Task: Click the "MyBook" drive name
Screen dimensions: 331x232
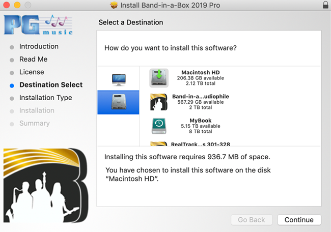Action: pyautogui.click(x=200, y=121)
